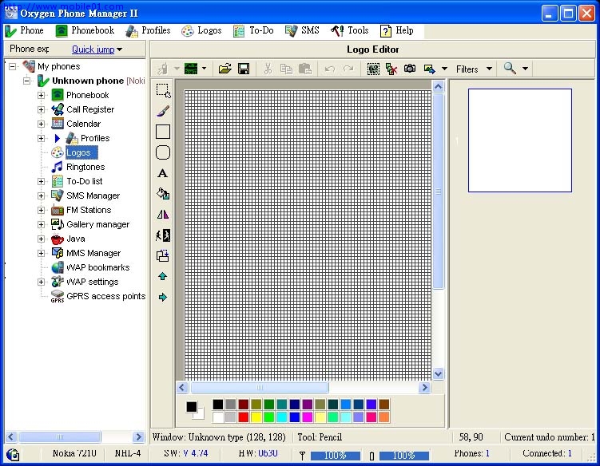Click the magnifier zoom icon

510,69
